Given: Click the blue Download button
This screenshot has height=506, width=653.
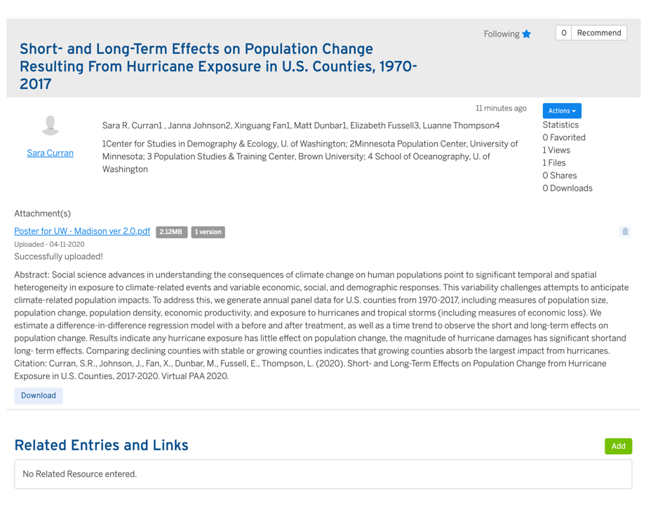Looking at the screenshot, I should click(39, 395).
